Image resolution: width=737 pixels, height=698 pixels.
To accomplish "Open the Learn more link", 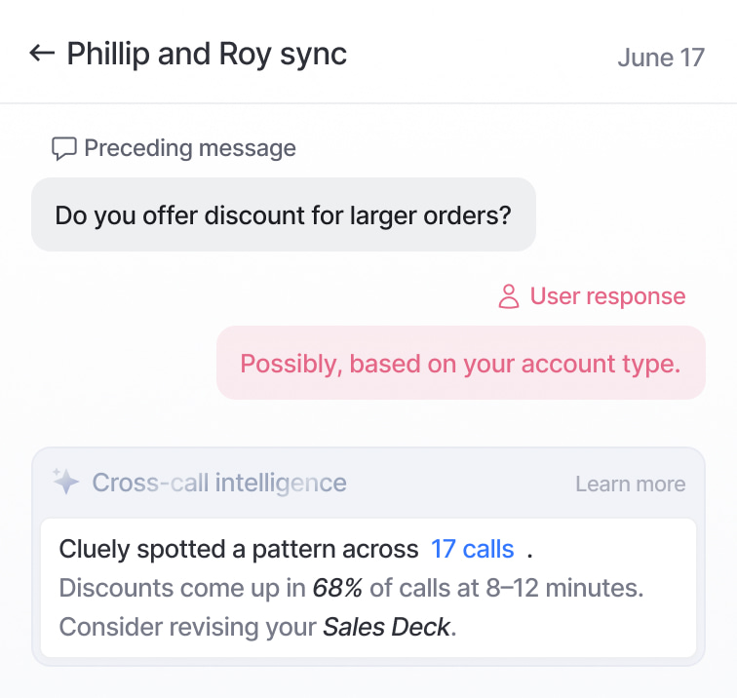I will [630, 484].
